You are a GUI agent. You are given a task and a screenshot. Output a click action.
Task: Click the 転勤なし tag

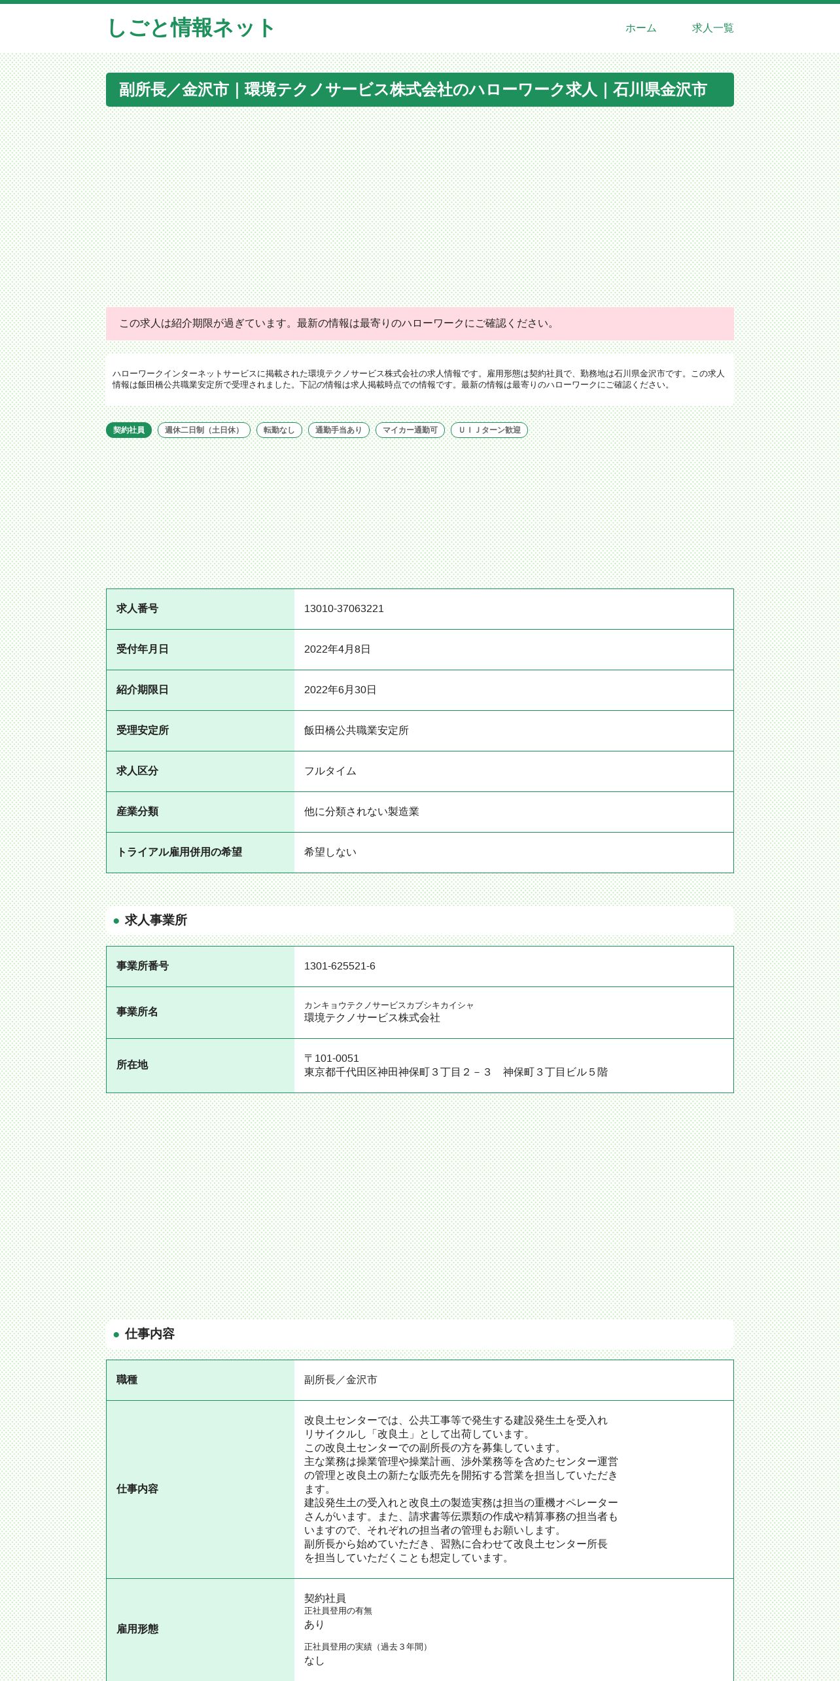click(279, 430)
